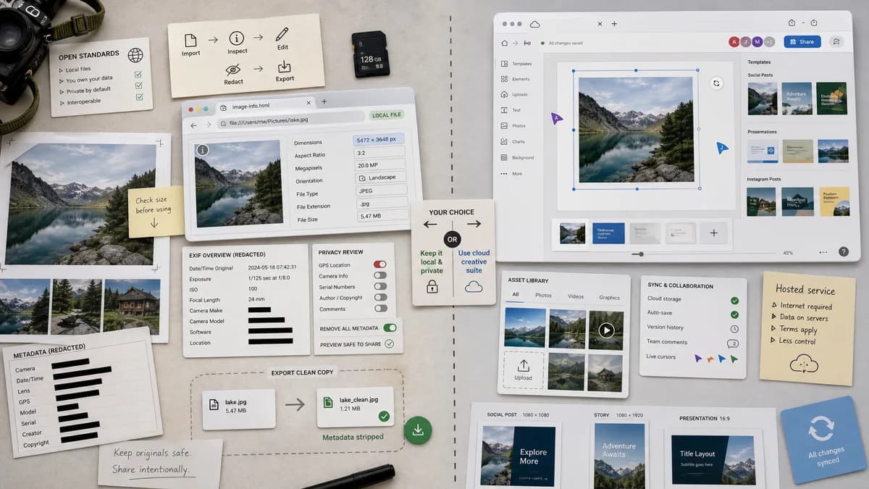This screenshot has height=489, width=869.
Task: Select the blue second page thumbnail
Action: click(x=608, y=233)
